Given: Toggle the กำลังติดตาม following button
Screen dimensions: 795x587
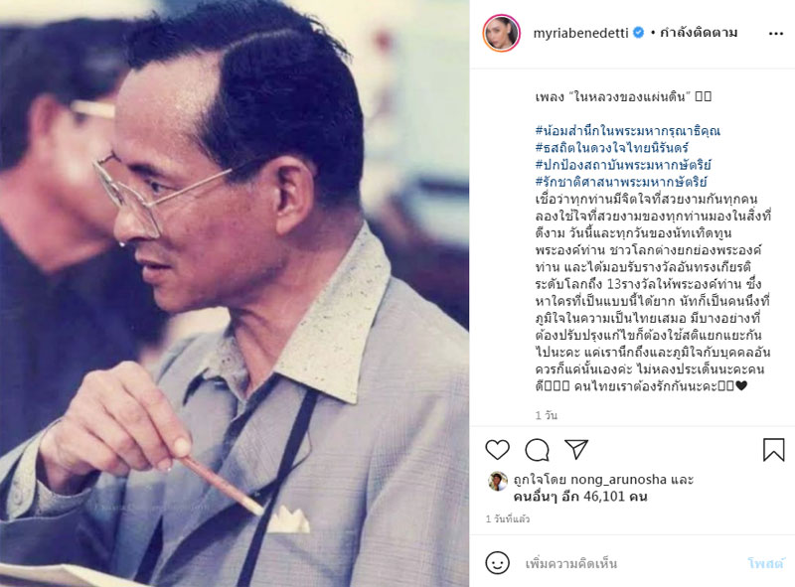Looking at the screenshot, I should (x=699, y=33).
